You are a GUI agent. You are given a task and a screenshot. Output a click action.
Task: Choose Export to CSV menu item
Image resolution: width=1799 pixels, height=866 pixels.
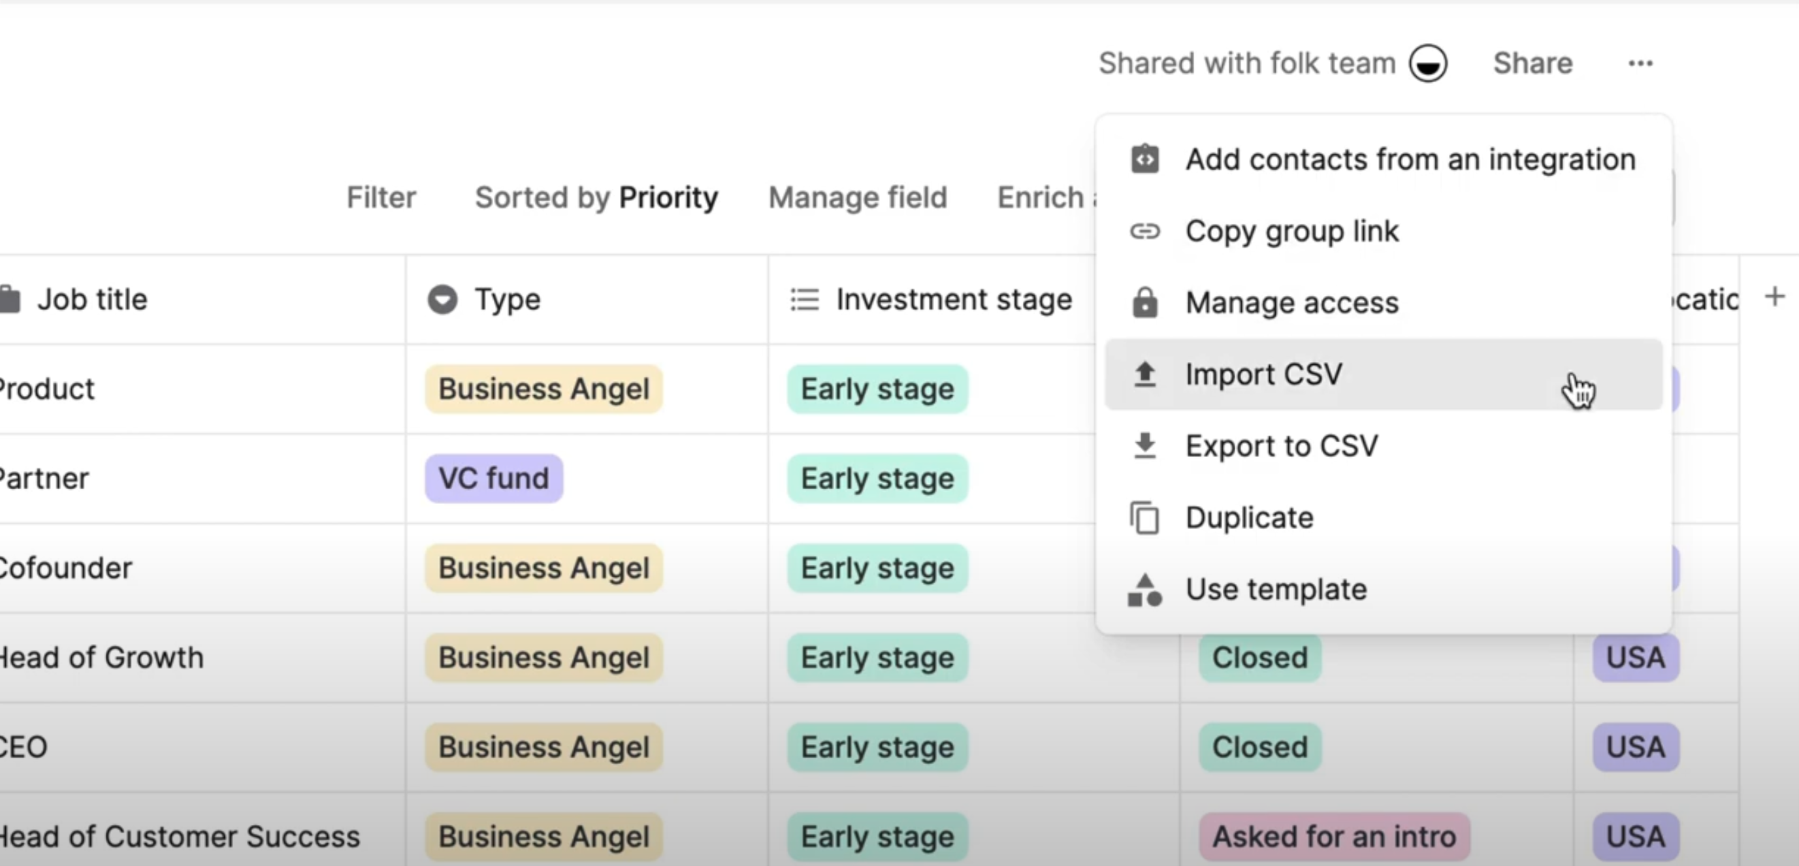click(1281, 446)
